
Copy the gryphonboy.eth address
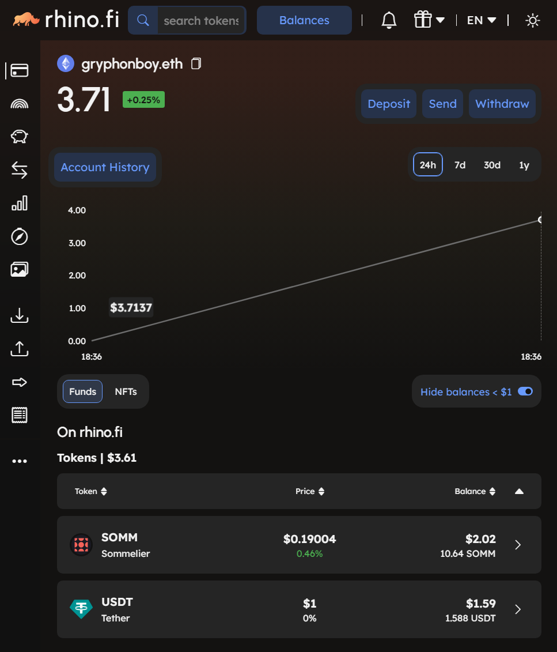click(x=196, y=63)
